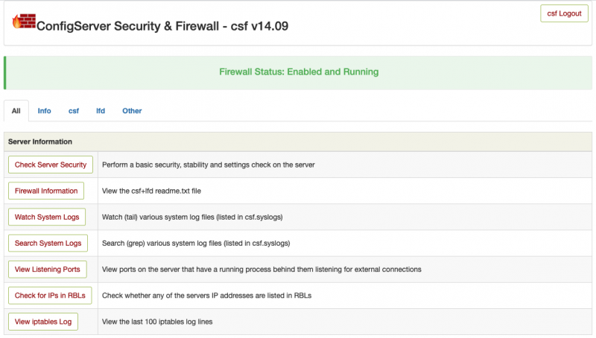Switch to the lfd tab

[x=101, y=111]
